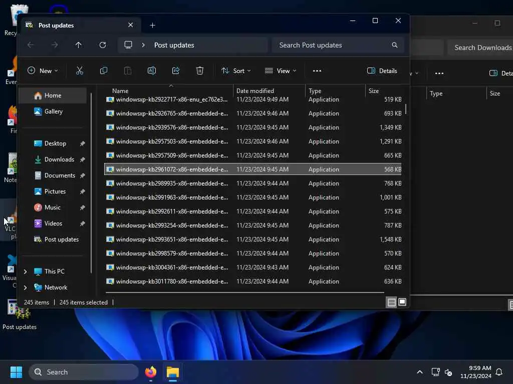Open the View dropdown menu
Image resolution: width=513 pixels, height=384 pixels.
coord(281,70)
